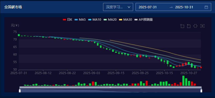Click the 全国碳市场 panel title
Viewport: 215px width, 98px height.
click(x=13, y=7)
